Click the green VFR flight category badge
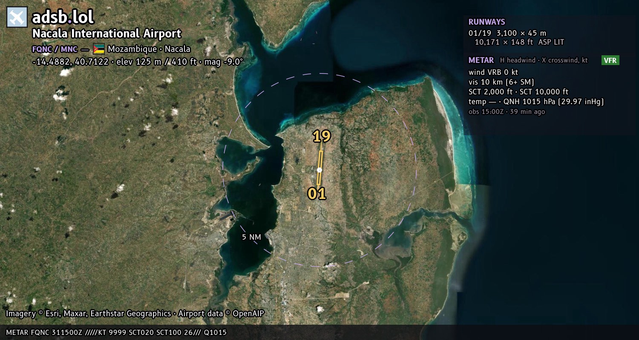The image size is (639, 340). click(x=610, y=60)
